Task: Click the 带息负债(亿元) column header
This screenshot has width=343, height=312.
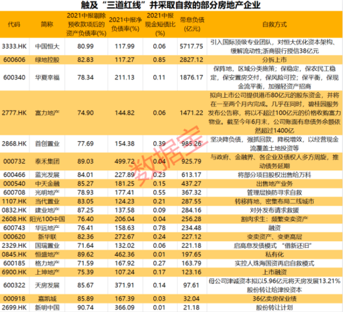Action: point(192,24)
